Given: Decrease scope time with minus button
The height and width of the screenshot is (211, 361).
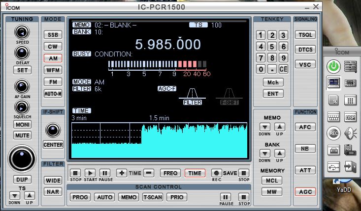Looking at the screenshot, I should (149, 173).
